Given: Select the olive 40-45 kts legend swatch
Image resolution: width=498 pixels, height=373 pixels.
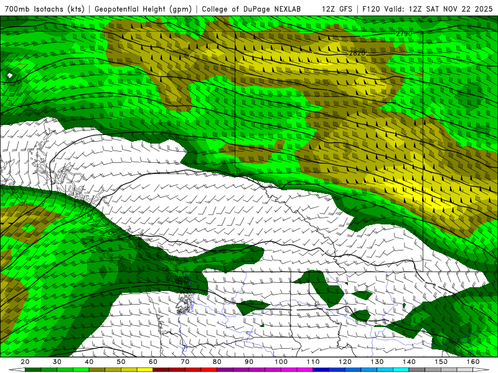Looking at the screenshot, I should coord(97,369).
